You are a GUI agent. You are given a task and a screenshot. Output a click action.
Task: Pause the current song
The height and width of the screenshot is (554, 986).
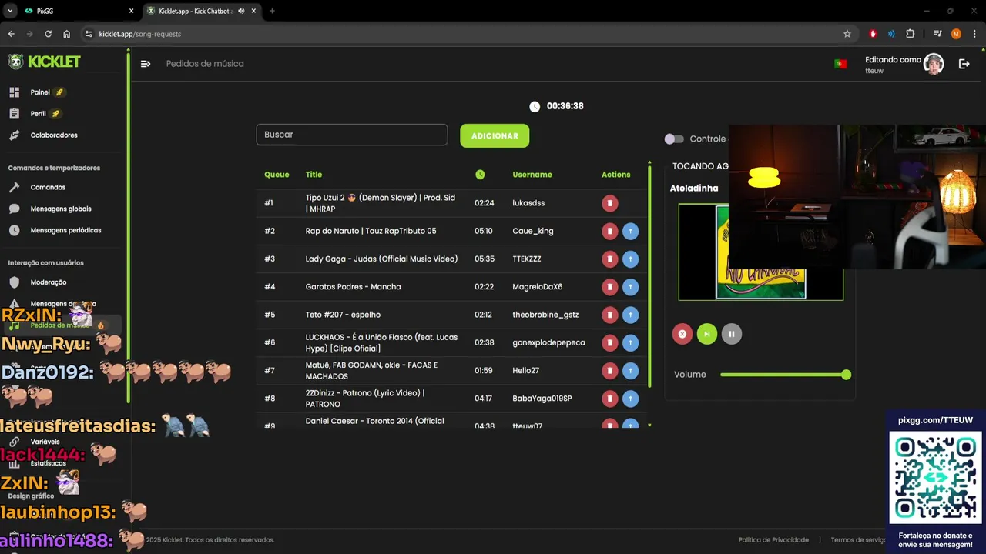[x=732, y=334]
